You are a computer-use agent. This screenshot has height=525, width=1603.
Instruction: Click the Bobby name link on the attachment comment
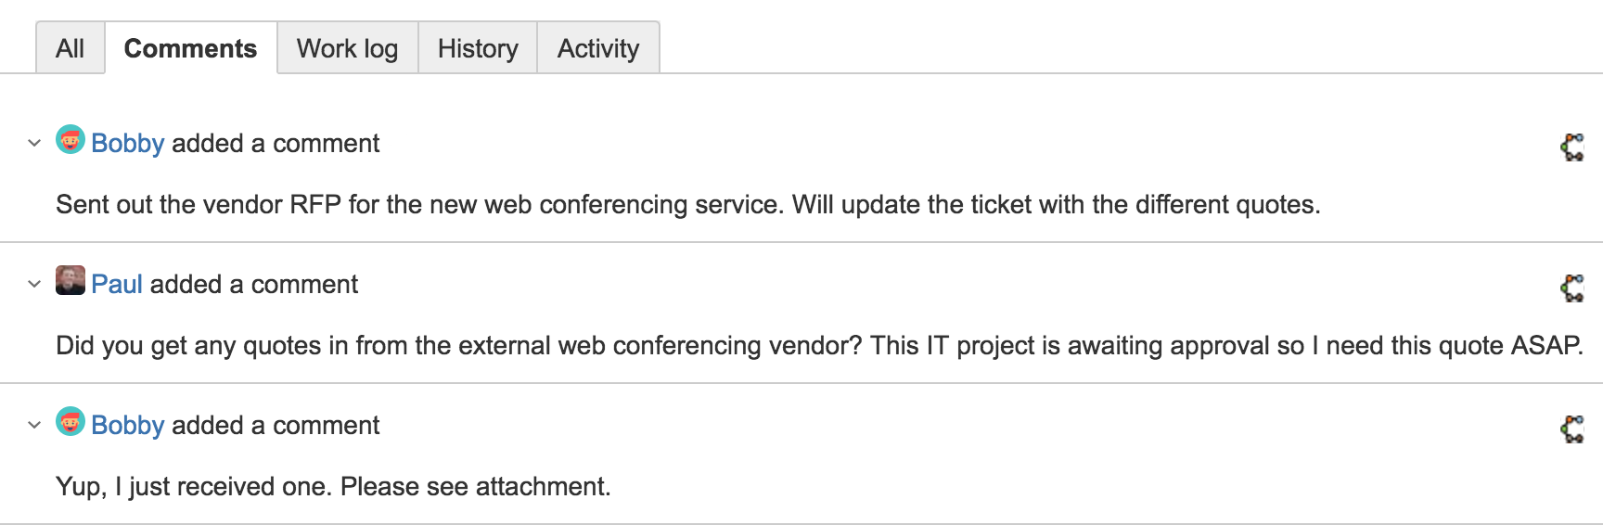[x=128, y=426]
